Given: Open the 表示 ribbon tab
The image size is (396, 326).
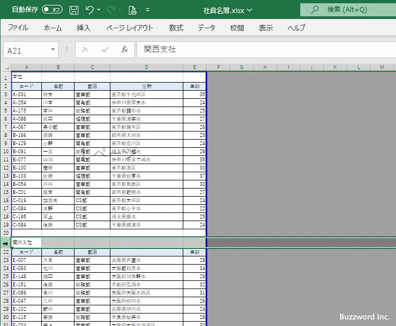Looking at the screenshot, I should coord(265,28).
